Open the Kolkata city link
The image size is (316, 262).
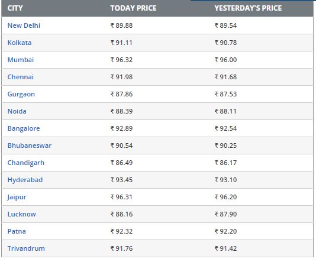tap(20, 43)
